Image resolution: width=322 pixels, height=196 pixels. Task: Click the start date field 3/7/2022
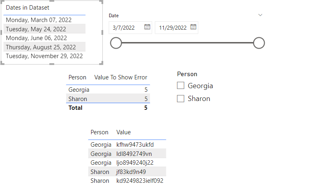130,28
